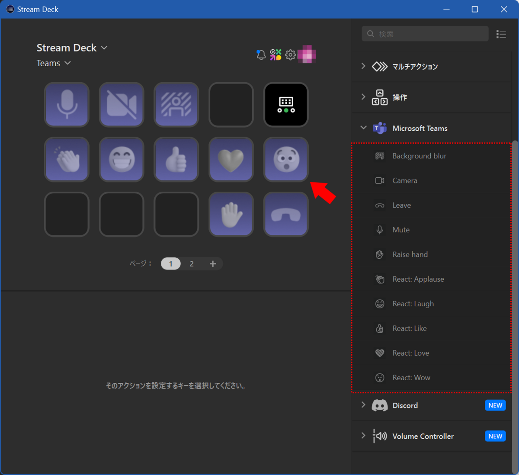Minimize the Stream Deck window
This screenshot has height=475, width=519.
447,9
